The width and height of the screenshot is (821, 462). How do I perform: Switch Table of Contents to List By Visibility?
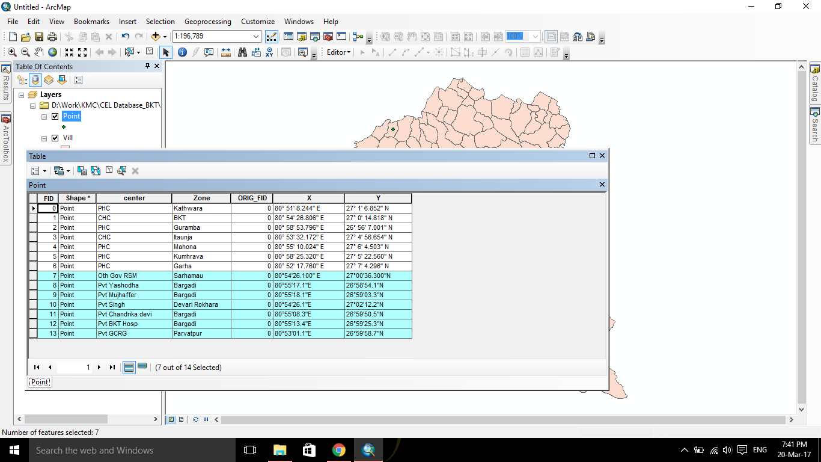[49, 80]
